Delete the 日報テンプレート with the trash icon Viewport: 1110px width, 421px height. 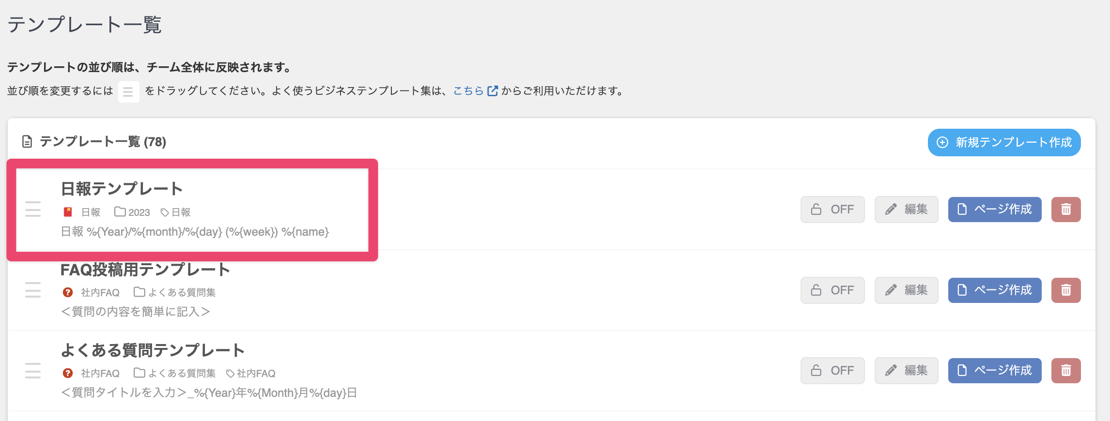coord(1066,210)
